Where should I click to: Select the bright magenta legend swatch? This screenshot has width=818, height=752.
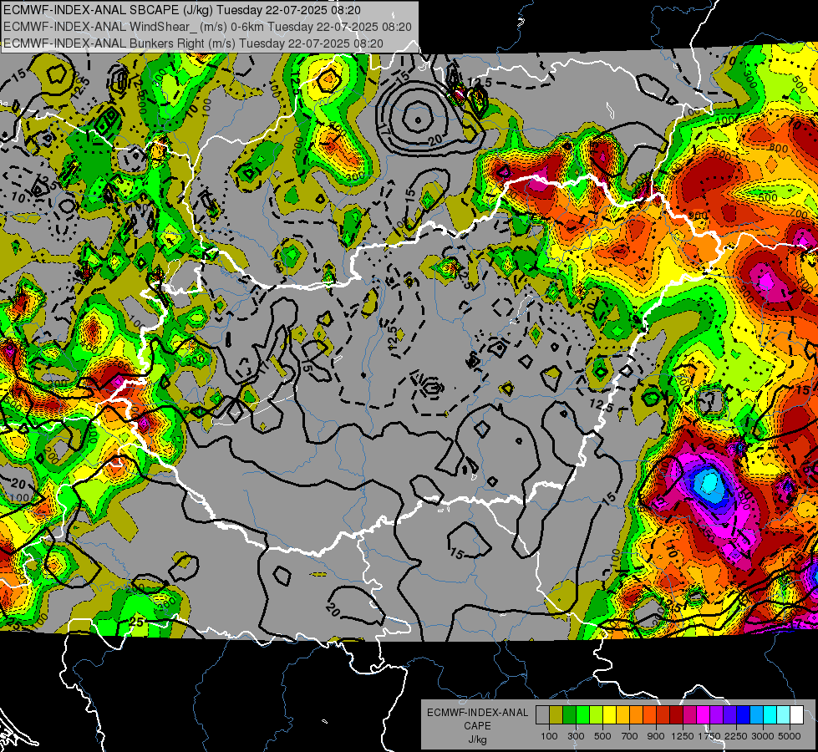coord(704,715)
